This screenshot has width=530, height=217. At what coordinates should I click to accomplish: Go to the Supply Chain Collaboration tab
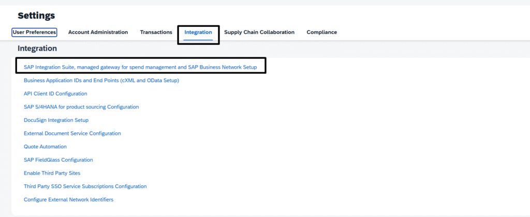pos(259,32)
